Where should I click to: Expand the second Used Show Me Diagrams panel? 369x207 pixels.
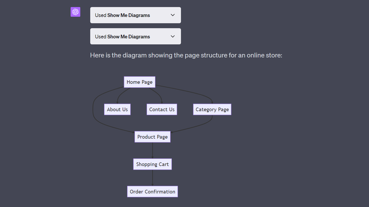(135, 36)
